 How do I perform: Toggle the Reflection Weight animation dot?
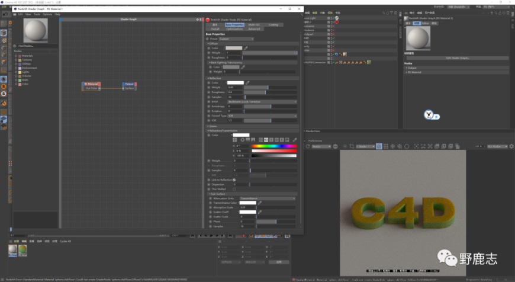(208, 88)
